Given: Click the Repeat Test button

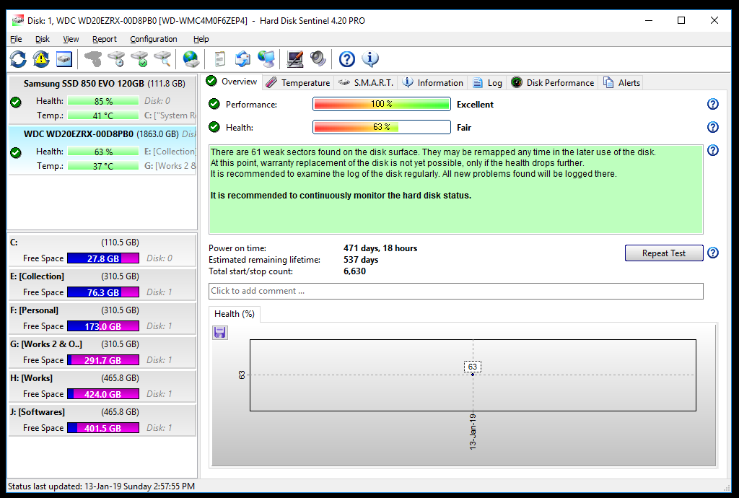Looking at the screenshot, I should pos(664,253).
